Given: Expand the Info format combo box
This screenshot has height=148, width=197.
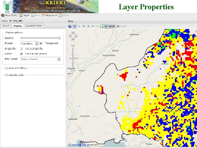Looking at the screenshot, I should [59, 59].
